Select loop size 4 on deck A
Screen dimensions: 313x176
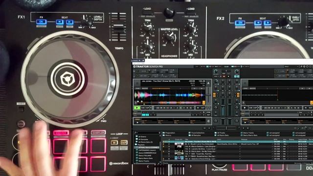181,108
